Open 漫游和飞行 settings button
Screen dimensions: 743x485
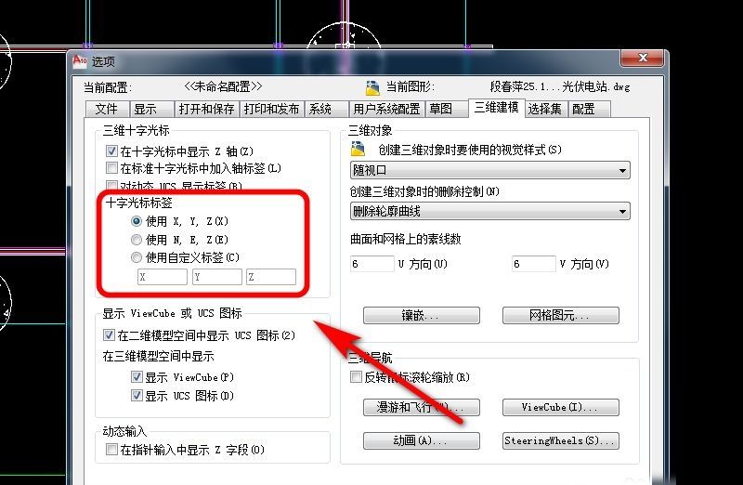click(x=422, y=407)
